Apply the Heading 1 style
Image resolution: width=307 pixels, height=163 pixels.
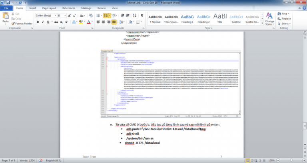click(187, 19)
